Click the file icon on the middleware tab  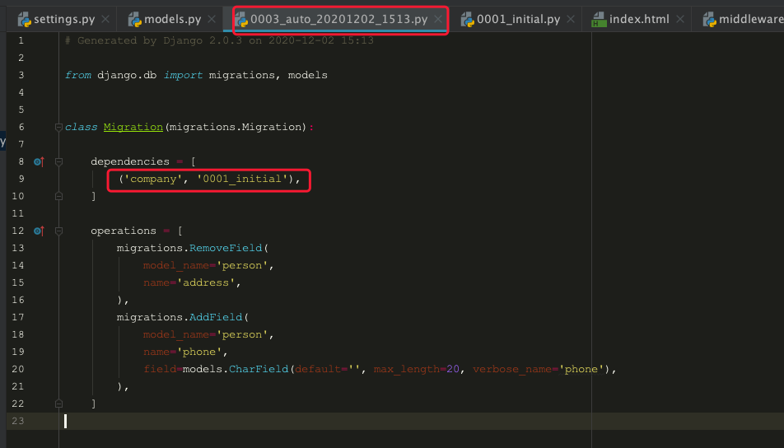pyautogui.click(x=708, y=19)
